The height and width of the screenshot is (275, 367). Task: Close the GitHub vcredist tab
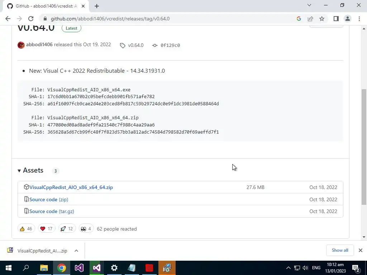pos(83,6)
